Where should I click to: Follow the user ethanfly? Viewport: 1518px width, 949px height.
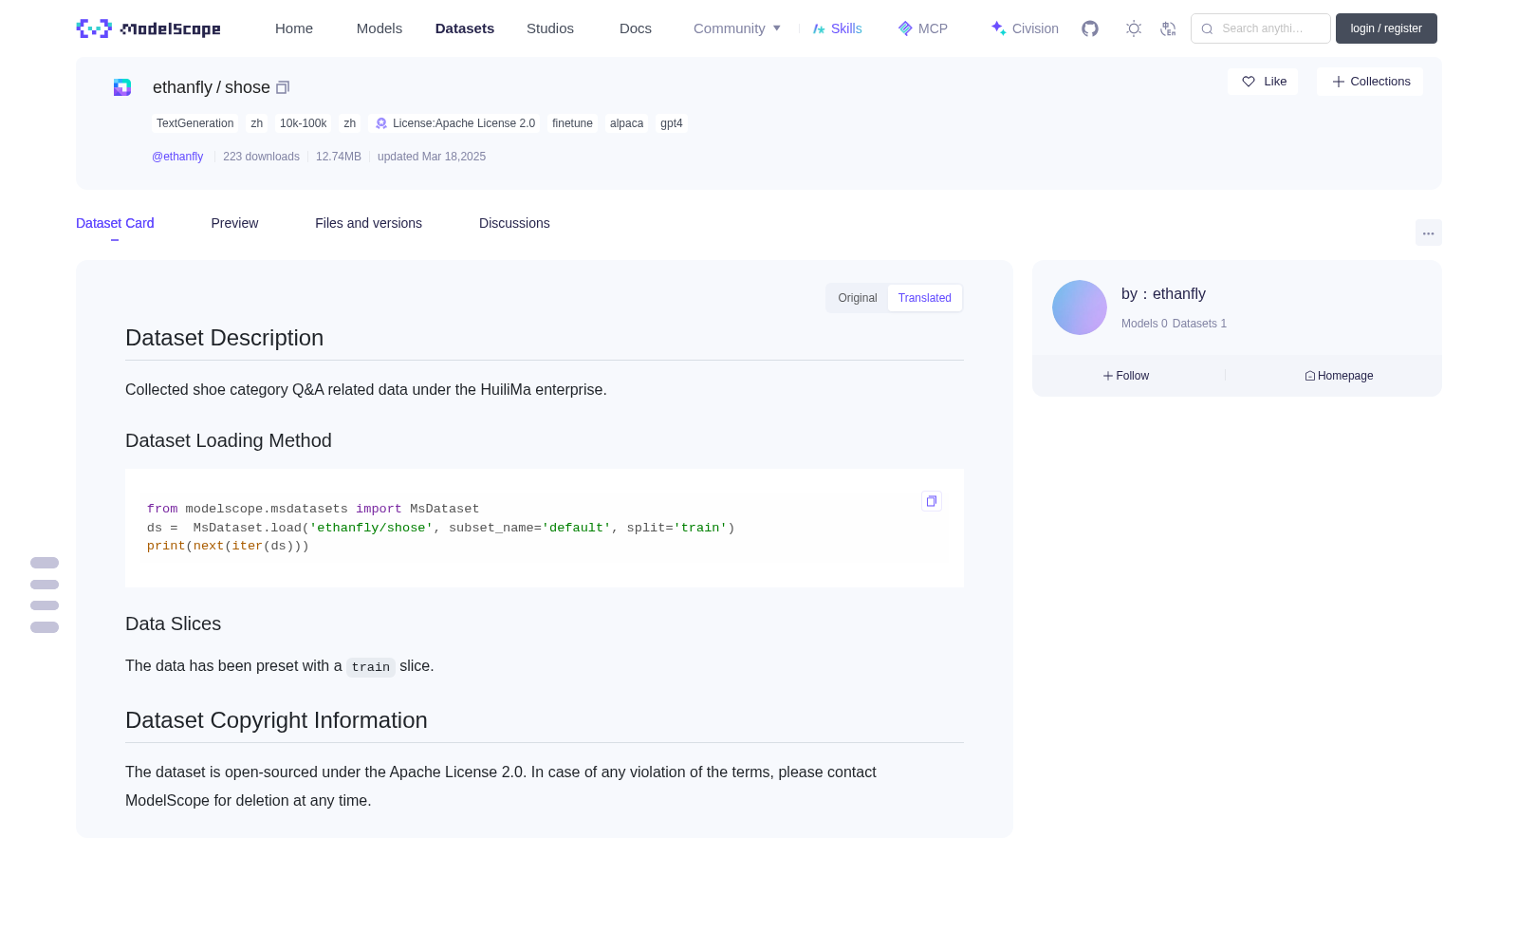point(1126,376)
